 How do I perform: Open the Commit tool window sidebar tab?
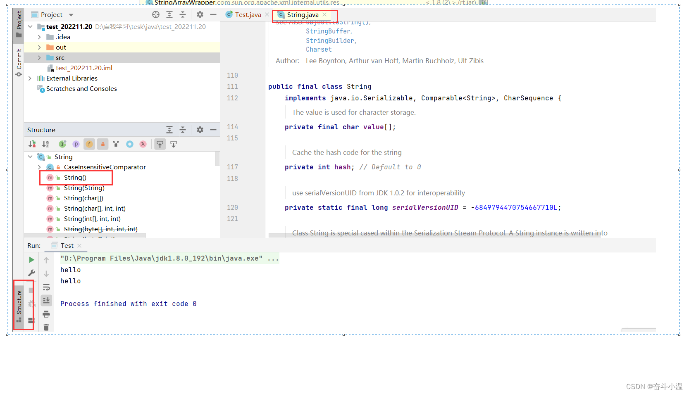click(x=19, y=63)
